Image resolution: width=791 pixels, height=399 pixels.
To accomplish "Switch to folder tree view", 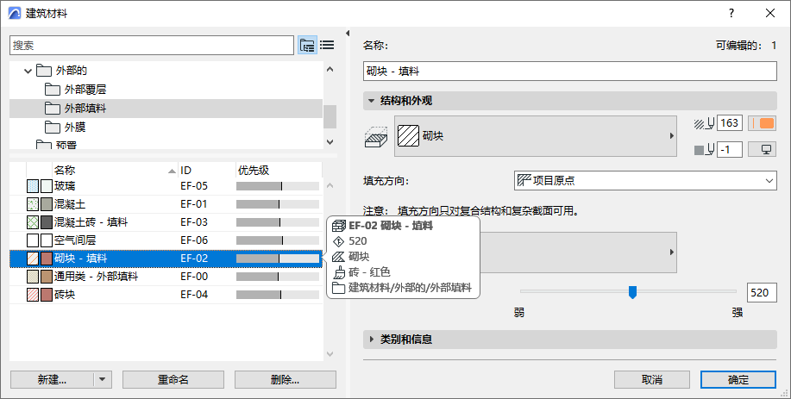I will (x=307, y=45).
